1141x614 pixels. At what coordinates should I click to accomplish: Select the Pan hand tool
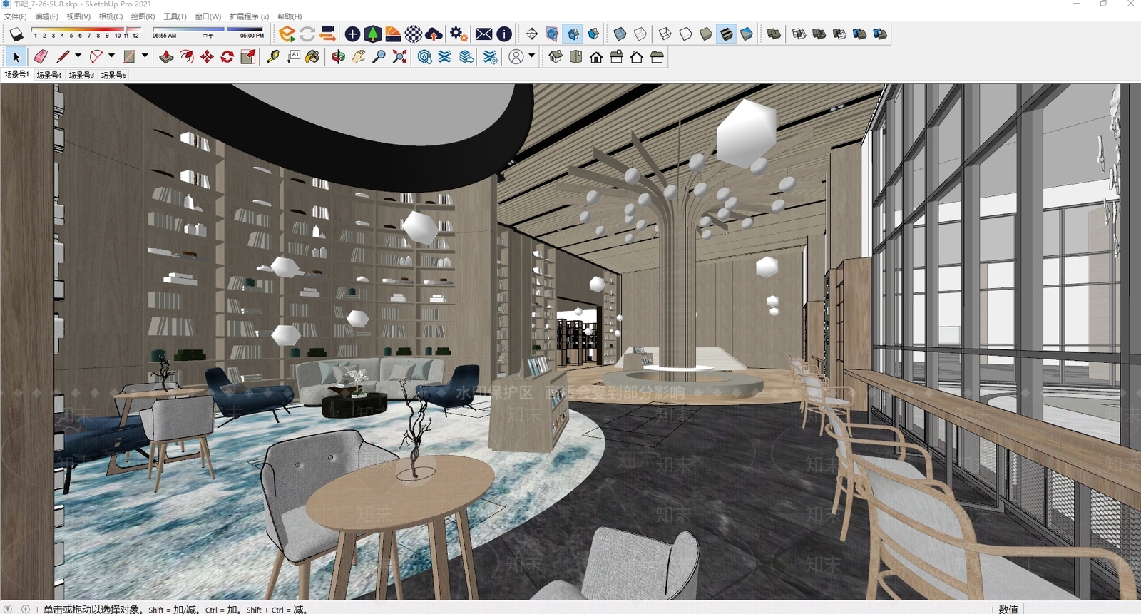359,56
